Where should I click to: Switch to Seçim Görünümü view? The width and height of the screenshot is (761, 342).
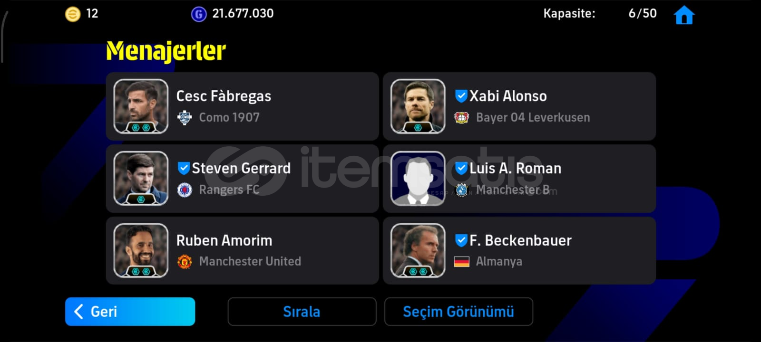(x=459, y=312)
